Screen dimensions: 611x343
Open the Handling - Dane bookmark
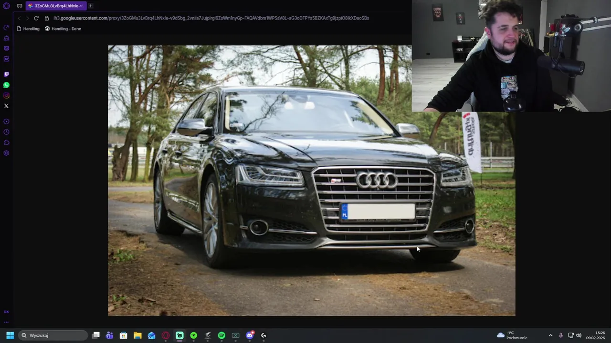tap(63, 29)
